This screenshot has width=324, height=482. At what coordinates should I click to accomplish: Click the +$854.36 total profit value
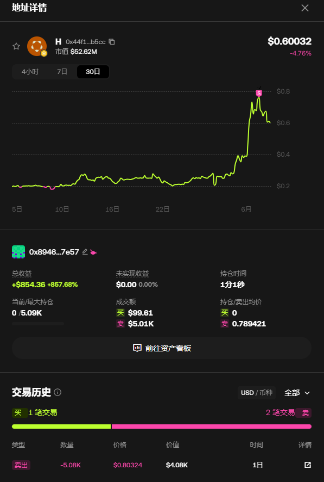click(29, 285)
